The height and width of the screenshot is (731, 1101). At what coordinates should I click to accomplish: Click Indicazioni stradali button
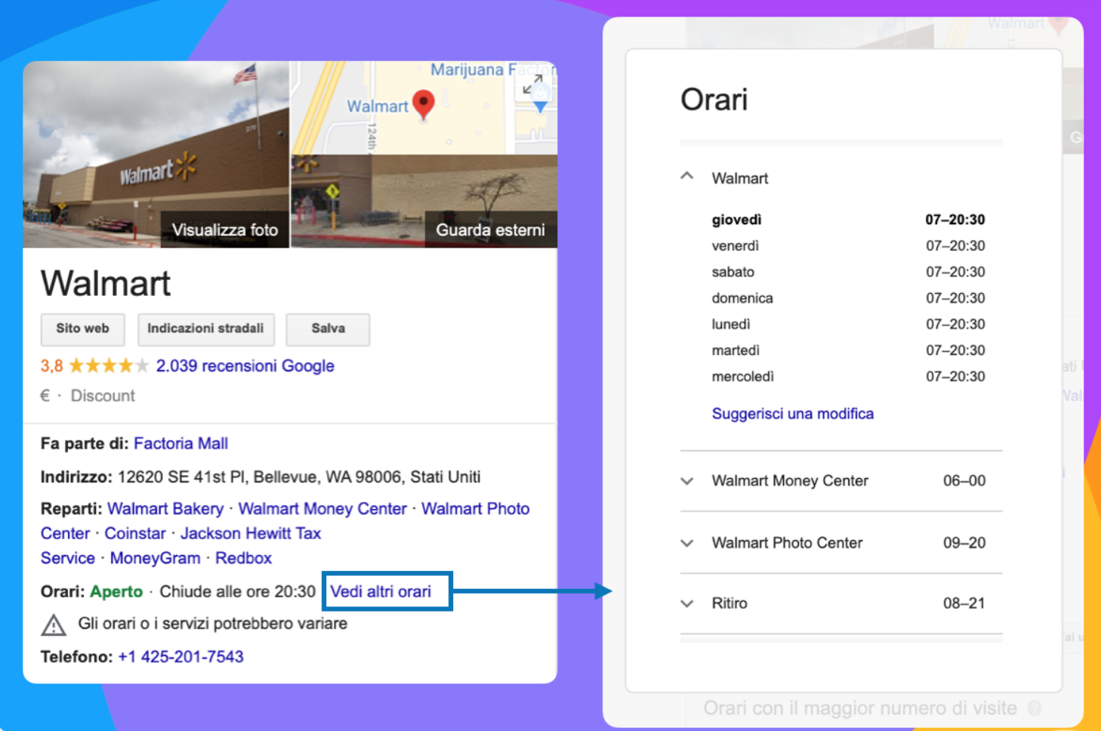pyautogui.click(x=205, y=328)
